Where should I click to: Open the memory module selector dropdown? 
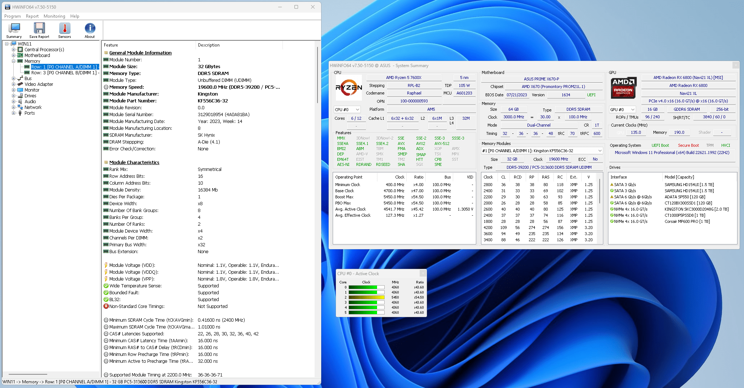542,151
